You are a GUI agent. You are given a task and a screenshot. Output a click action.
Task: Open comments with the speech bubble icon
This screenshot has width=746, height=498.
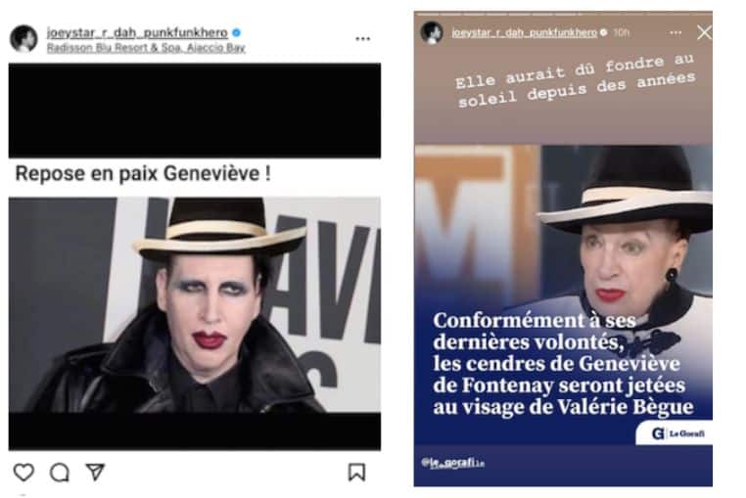click(x=60, y=473)
